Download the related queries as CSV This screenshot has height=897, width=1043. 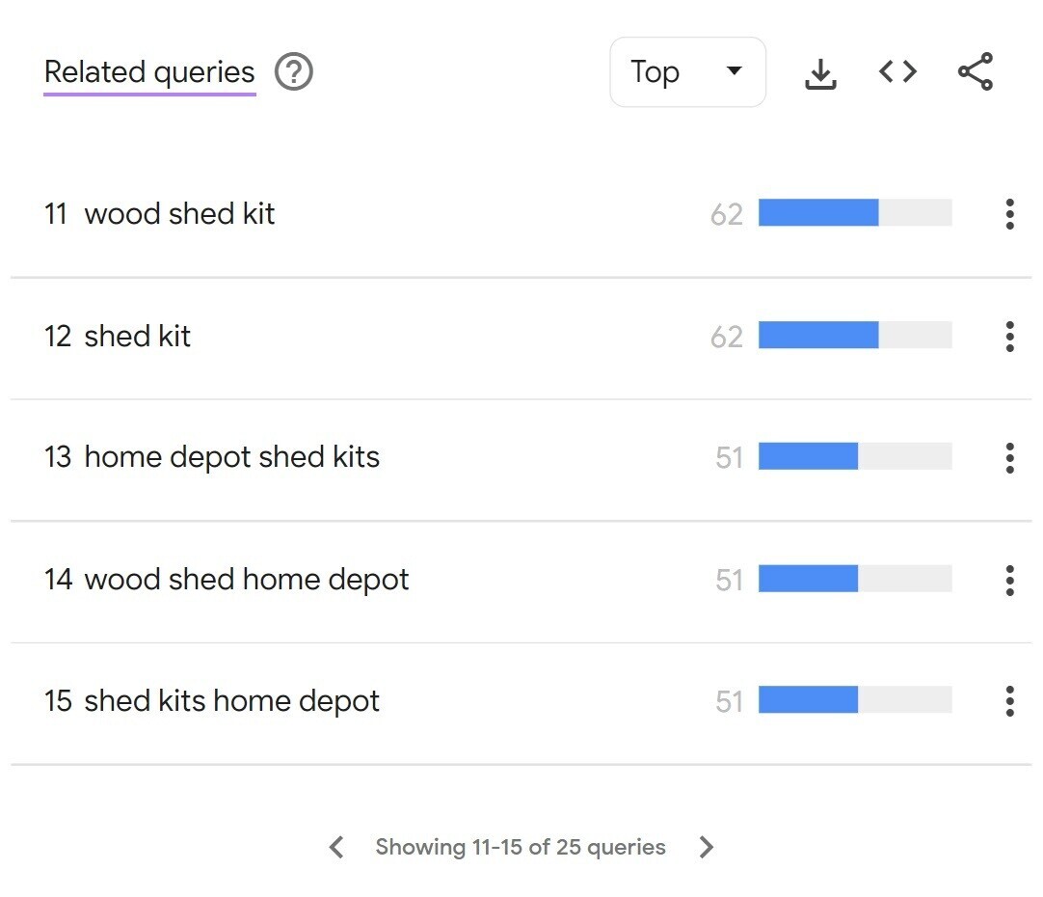point(820,71)
